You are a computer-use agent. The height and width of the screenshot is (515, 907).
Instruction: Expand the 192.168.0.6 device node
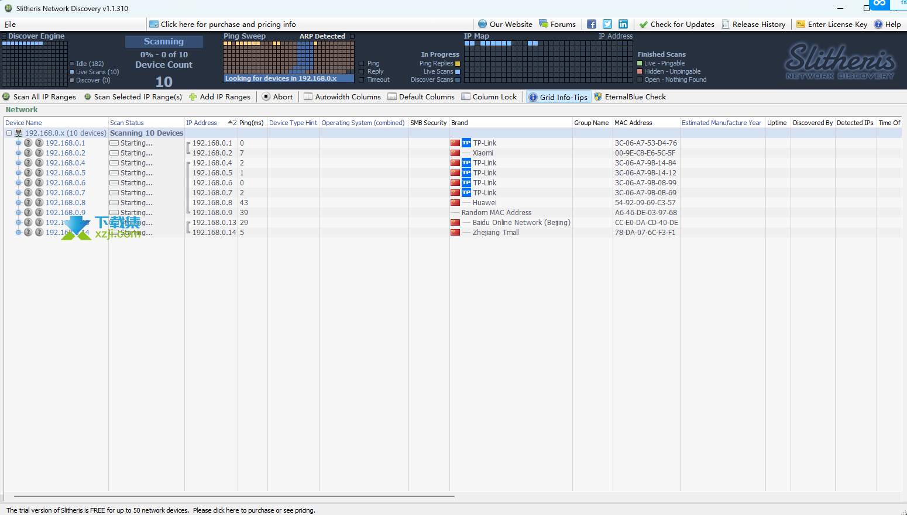[19, 182]
